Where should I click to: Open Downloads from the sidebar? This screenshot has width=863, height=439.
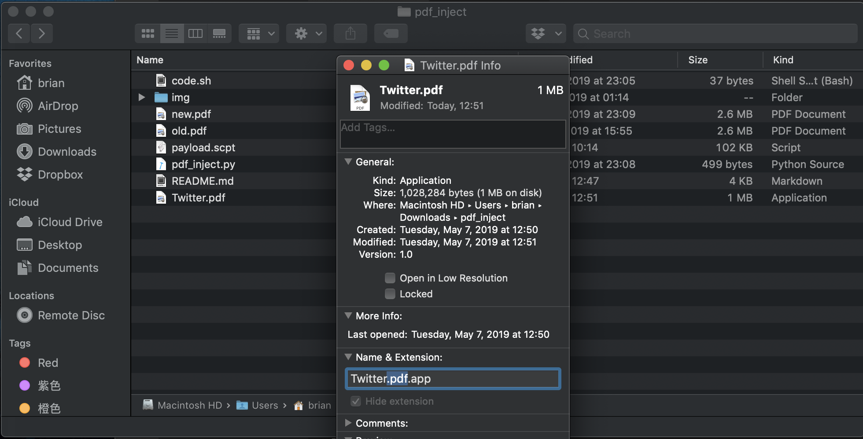click(x=56, y=151)
